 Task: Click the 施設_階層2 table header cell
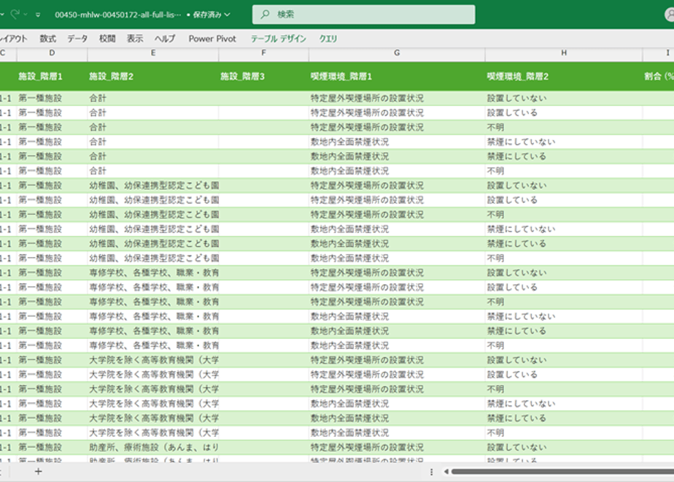tap(153, 77)
